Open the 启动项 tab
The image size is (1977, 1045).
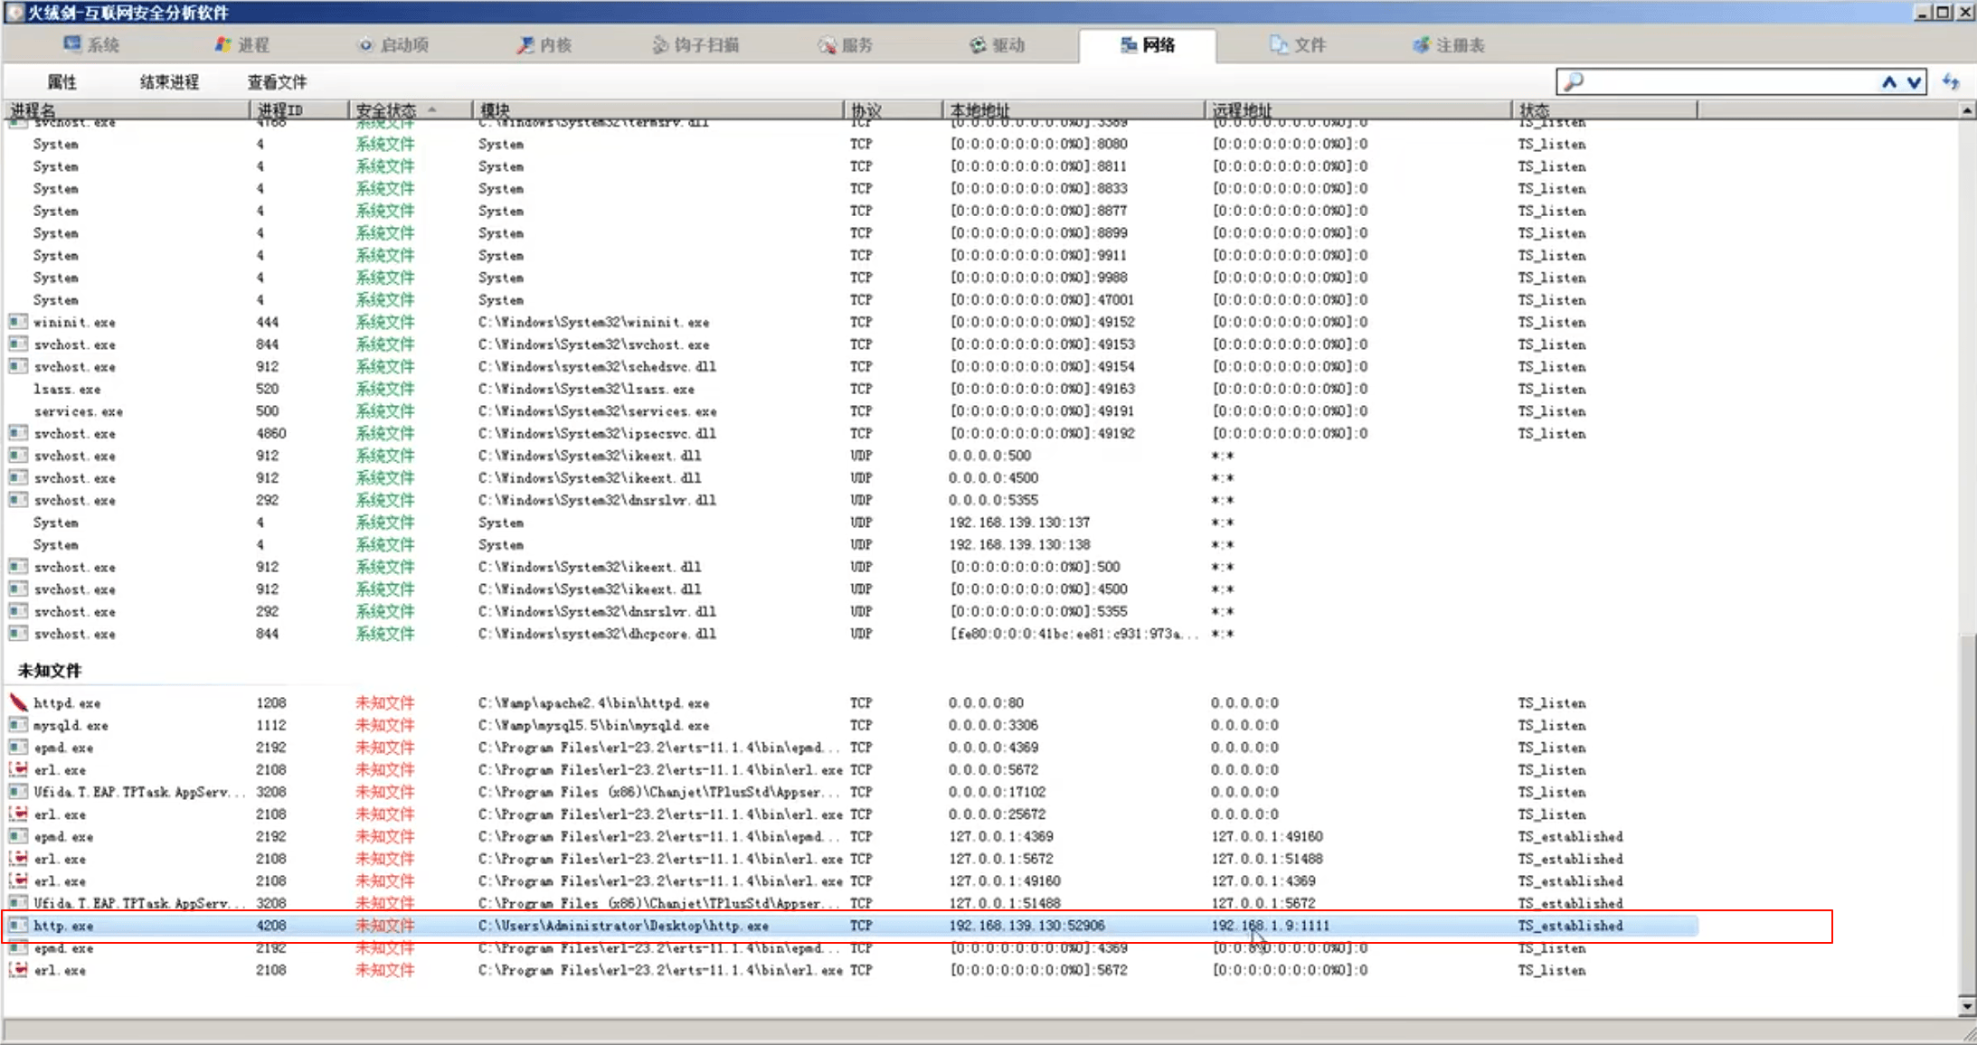[x=393, y=44]
